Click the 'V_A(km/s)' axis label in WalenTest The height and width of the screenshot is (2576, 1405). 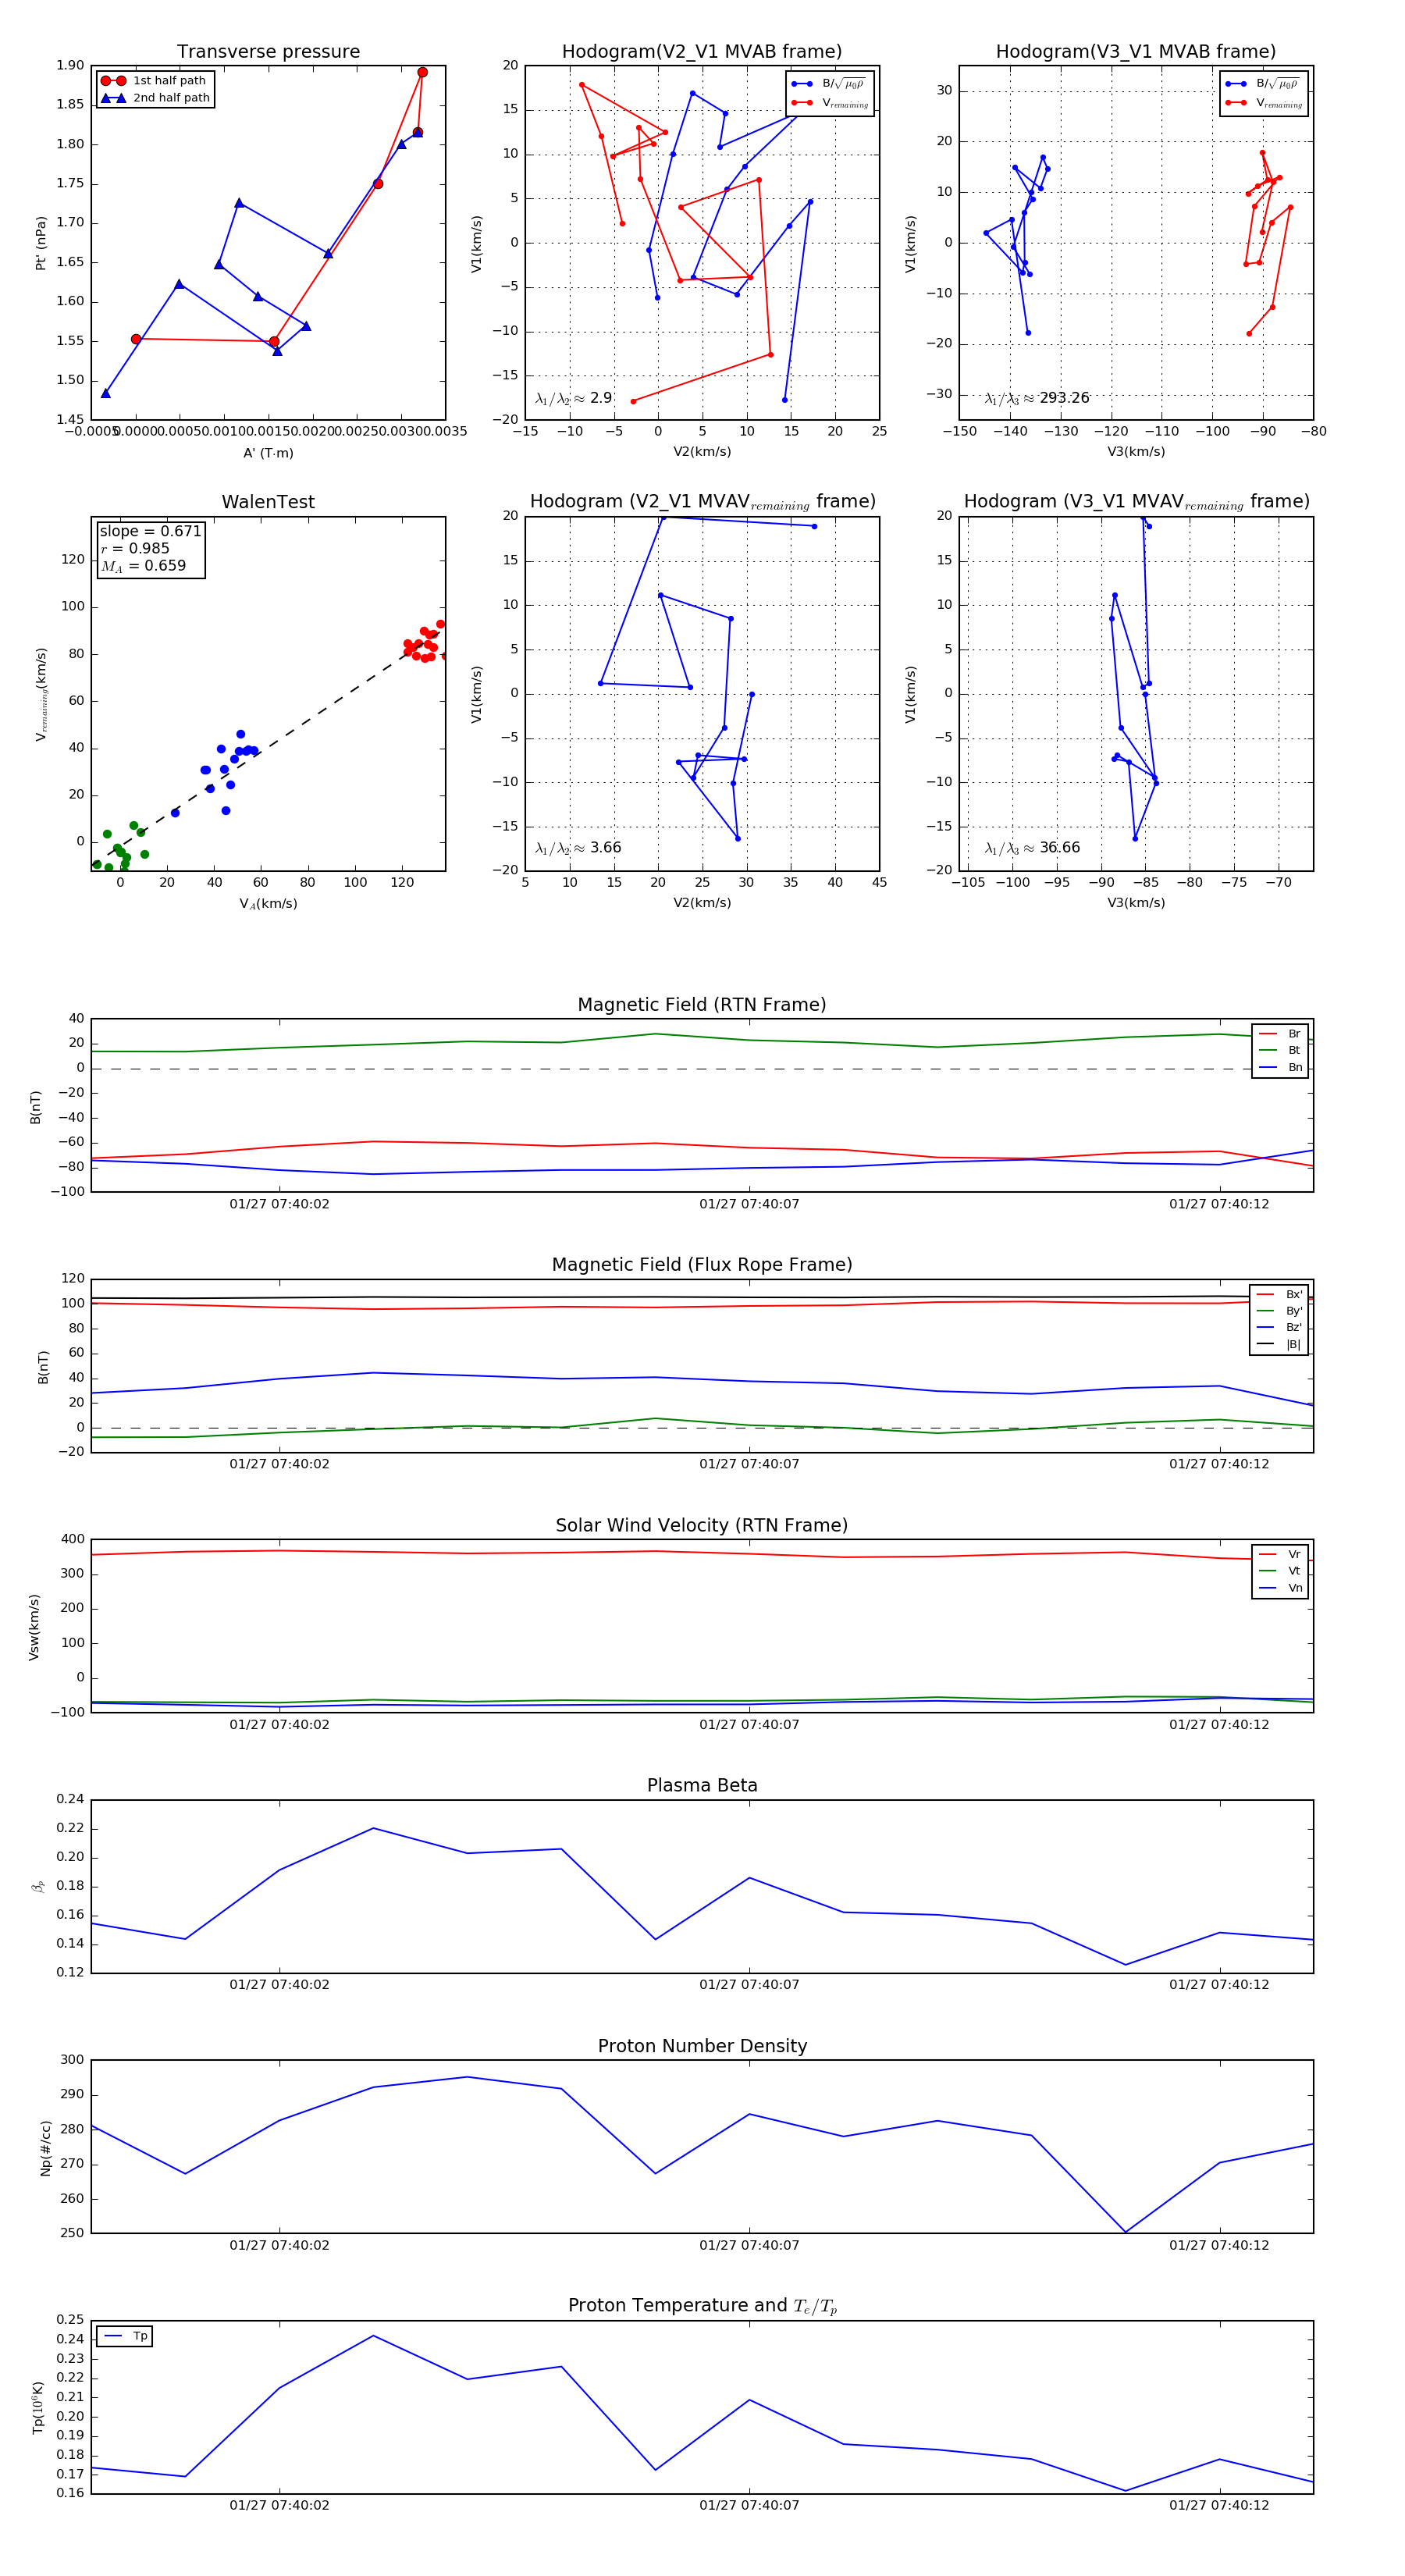pos(268,904)
